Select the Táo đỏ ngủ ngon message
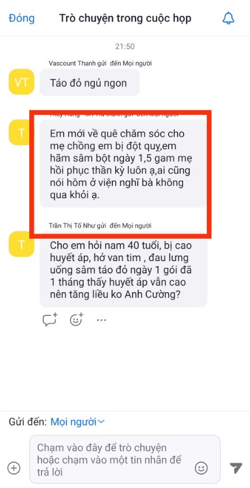Viewport: 250px width, 488px height. tap(89, 83)
